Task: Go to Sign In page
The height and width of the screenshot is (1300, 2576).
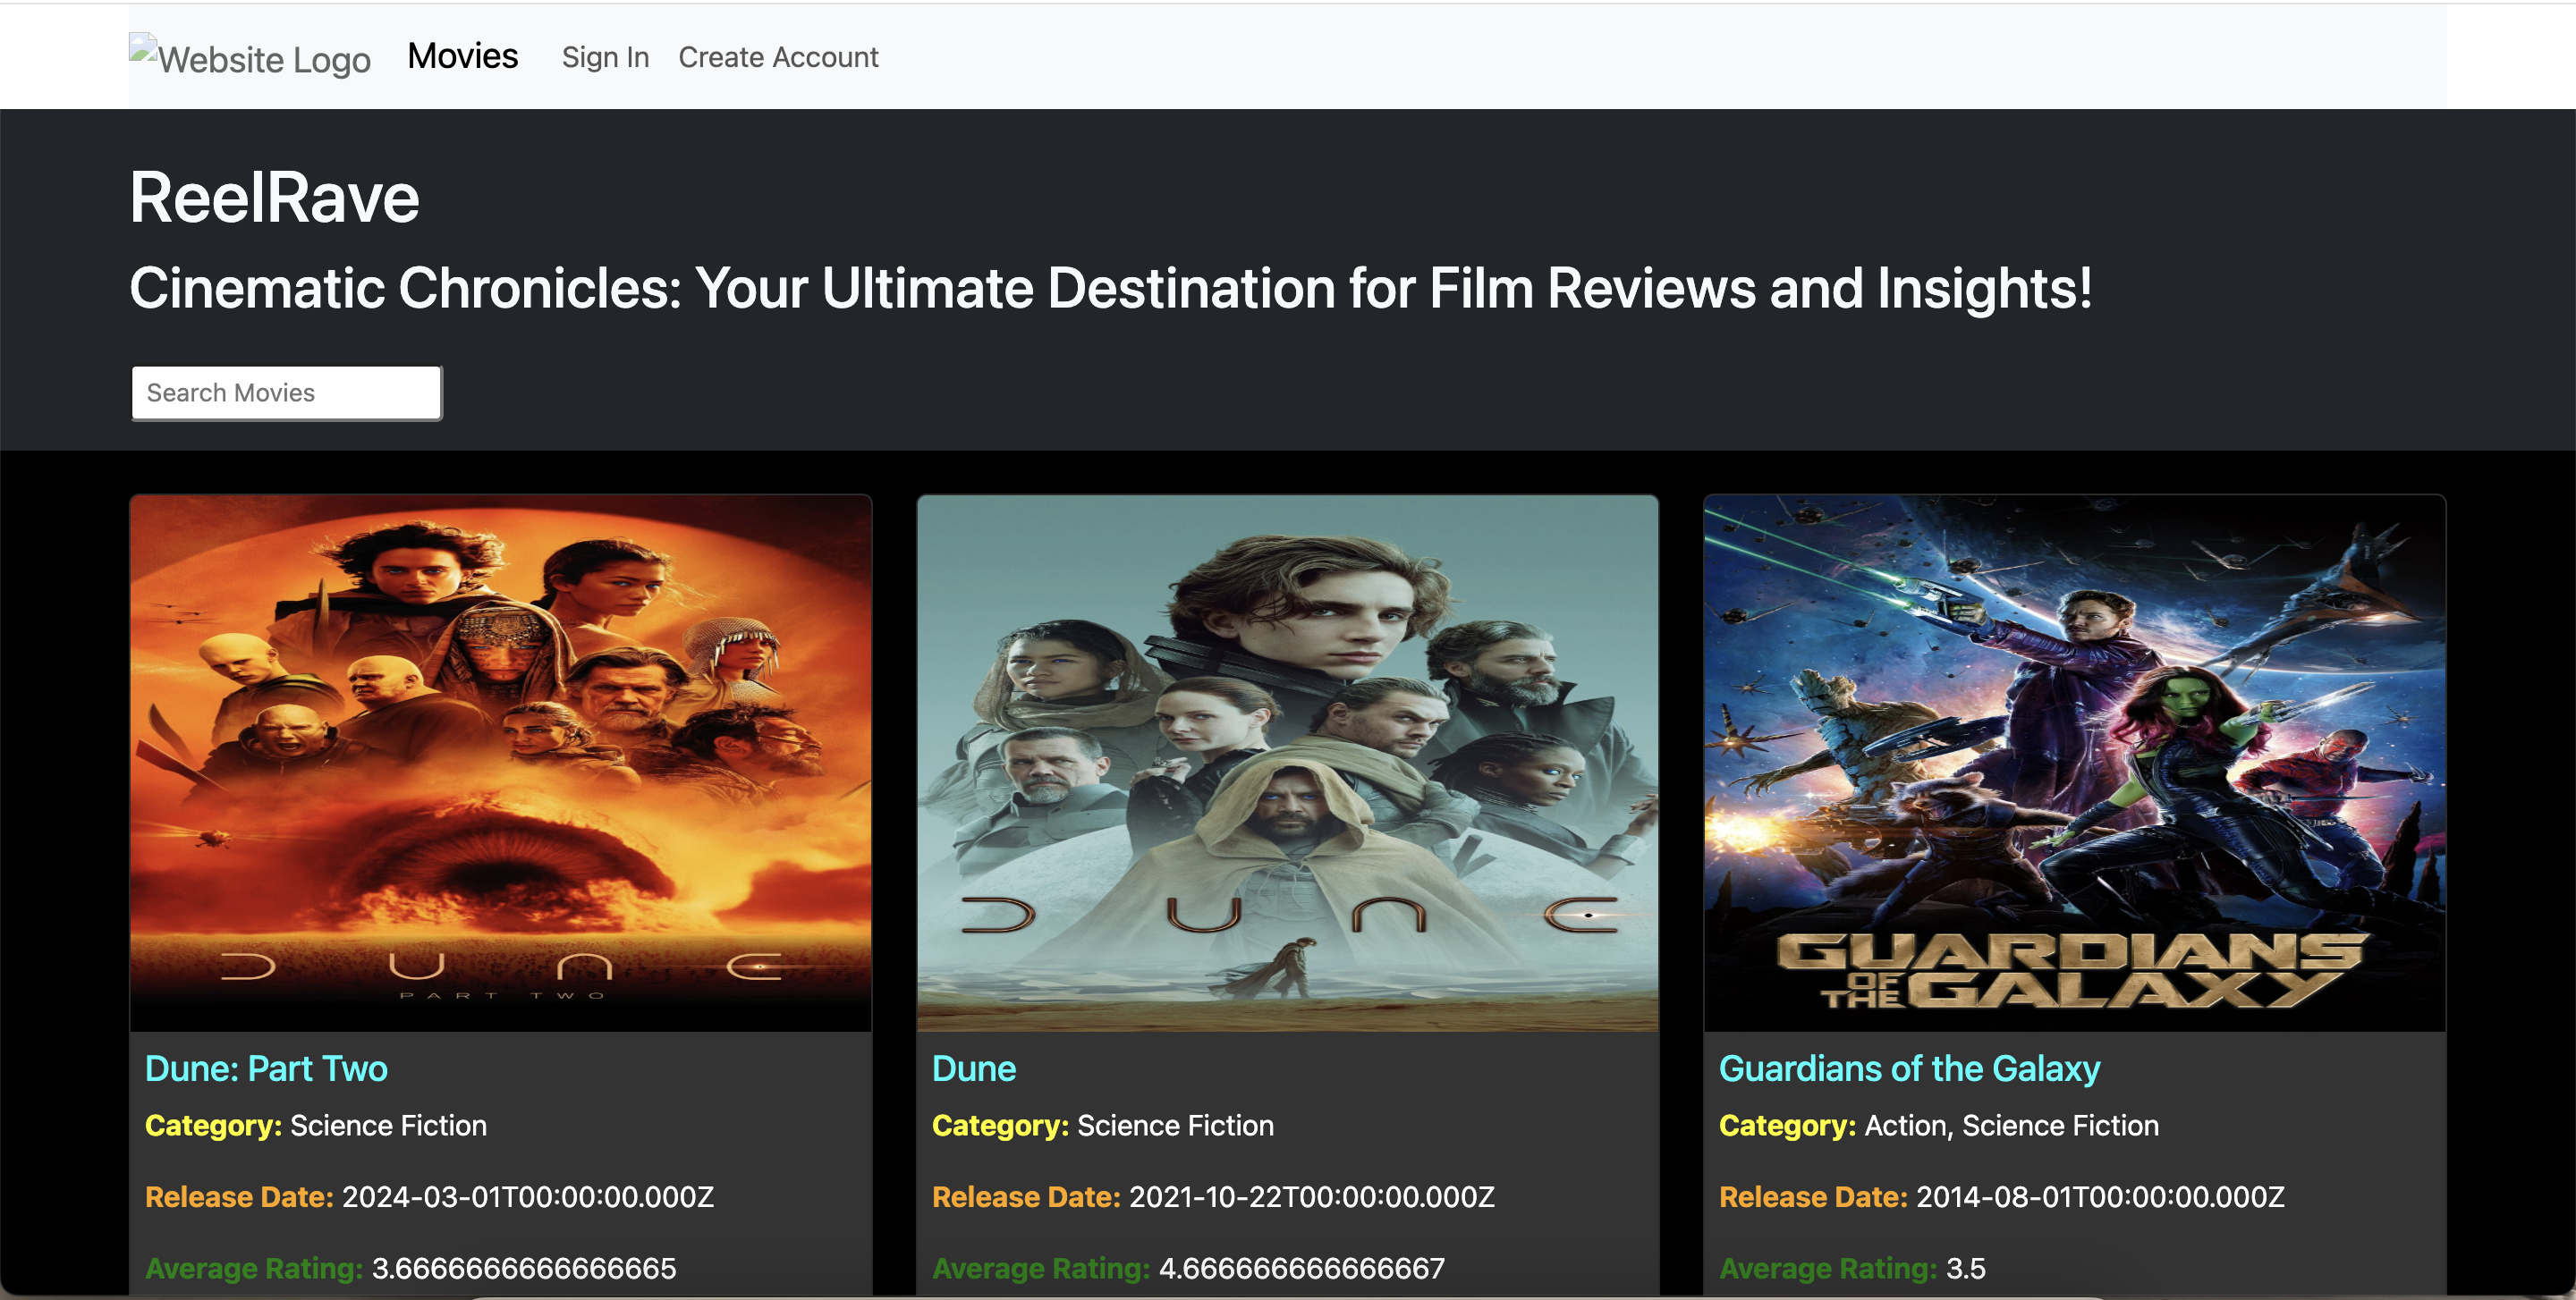Action: coord(605,57)
